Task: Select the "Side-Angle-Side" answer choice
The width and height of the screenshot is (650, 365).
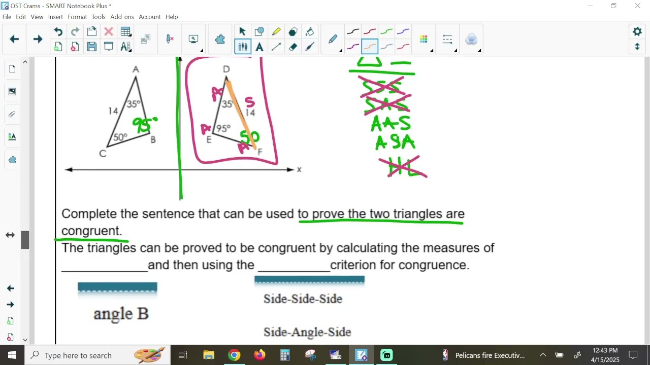Action: click(307, 332)
